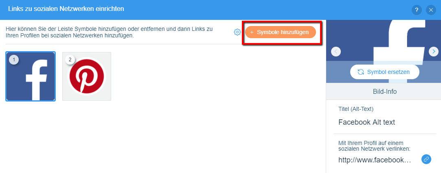Click the number 1 badge on Facebook
Screen dimensions: 441x173
pos(14,60)
